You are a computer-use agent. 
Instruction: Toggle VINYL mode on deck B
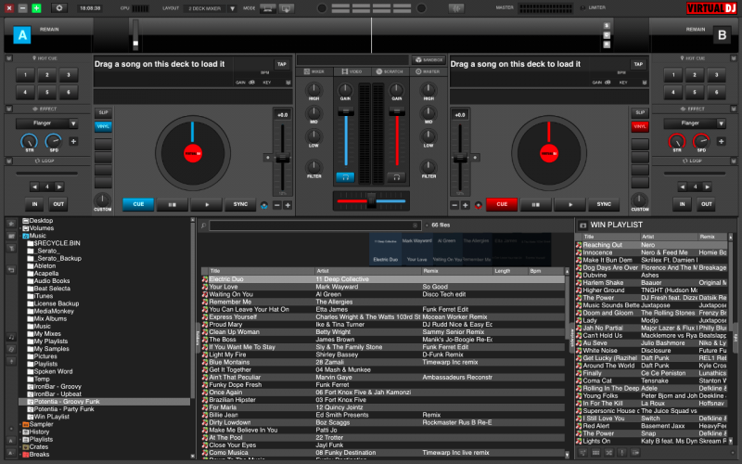pyautogui.click(x=640, y=126)
